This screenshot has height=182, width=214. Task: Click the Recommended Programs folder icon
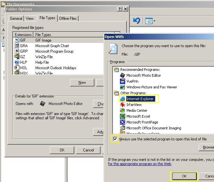(x=116, y=70)
